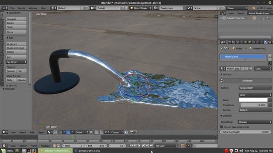Click the scene browse icon beside Scene field
The height and width of the screenshot is (153, 273).
point(189,8)
